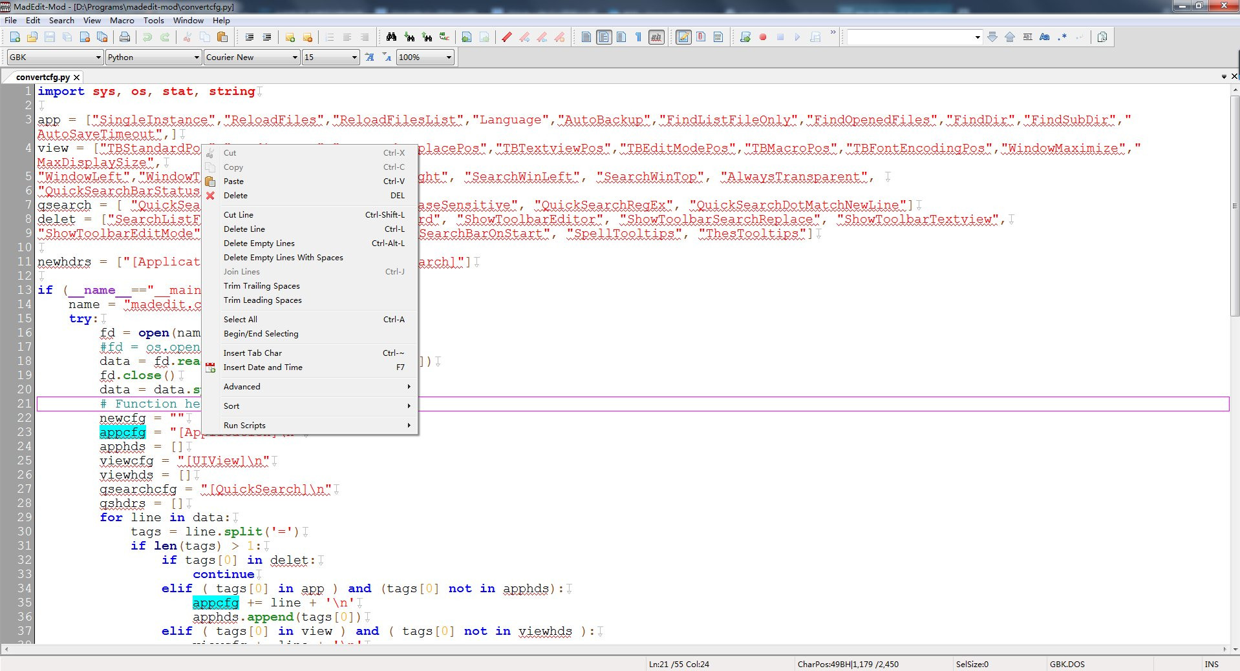Click the Close File toolbar icon
The image size is (1240, 671).
click(x=85, y=37)
